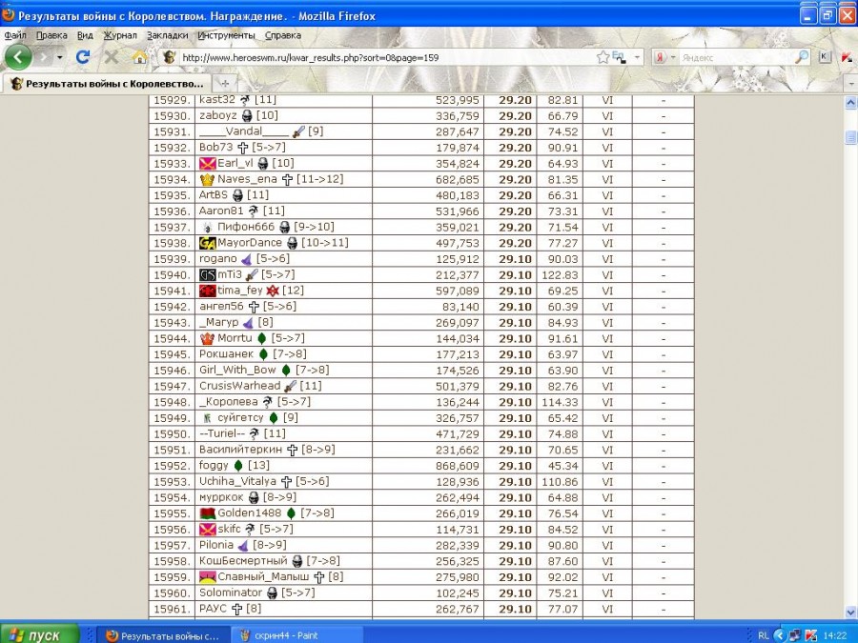The image size is (858, 643).
Task: Click the small icon next to Пифон666
Action: tap(208, 227)
